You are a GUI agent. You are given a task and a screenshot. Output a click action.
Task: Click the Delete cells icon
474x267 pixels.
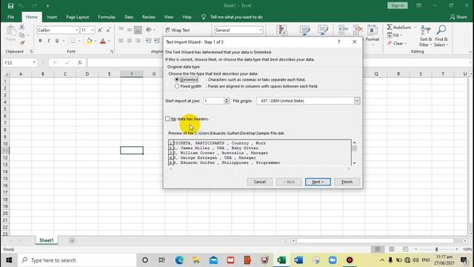358,30
